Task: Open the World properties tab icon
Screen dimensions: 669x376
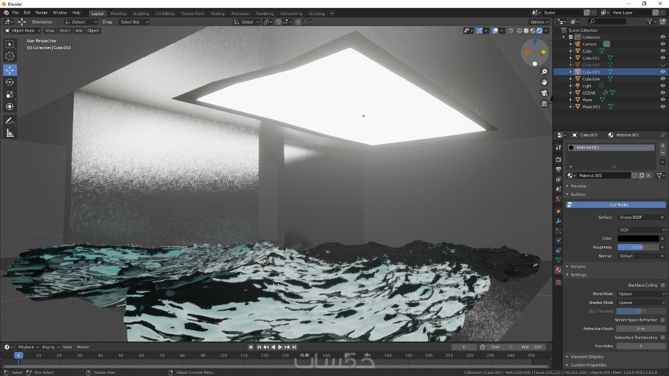Action: [558, 199]
